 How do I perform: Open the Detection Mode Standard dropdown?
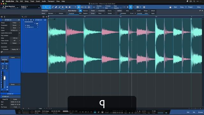[52, 13]
